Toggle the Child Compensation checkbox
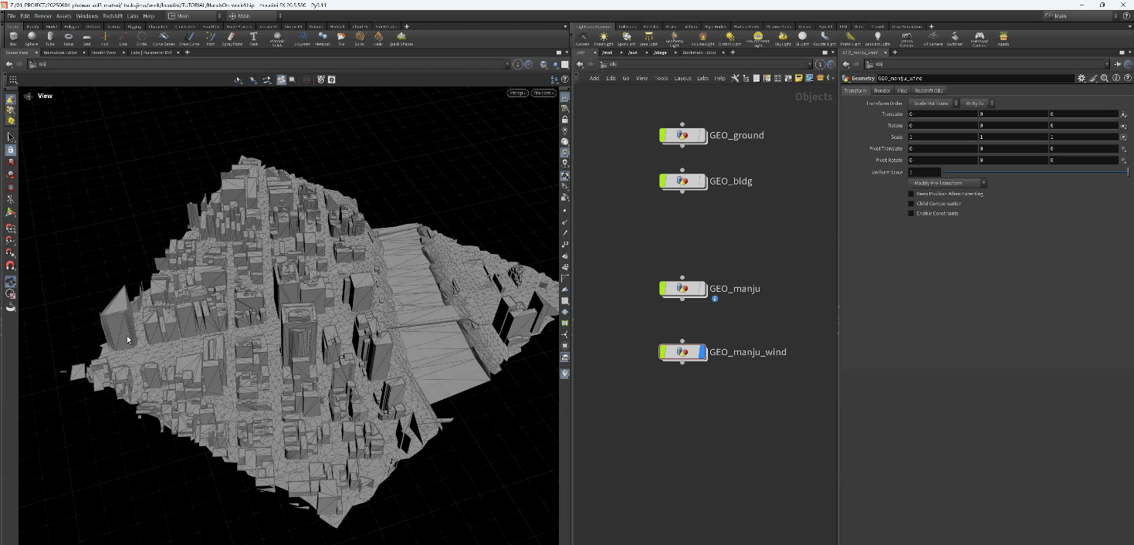Screen dimensions: 1134x545 pos(911,204)
